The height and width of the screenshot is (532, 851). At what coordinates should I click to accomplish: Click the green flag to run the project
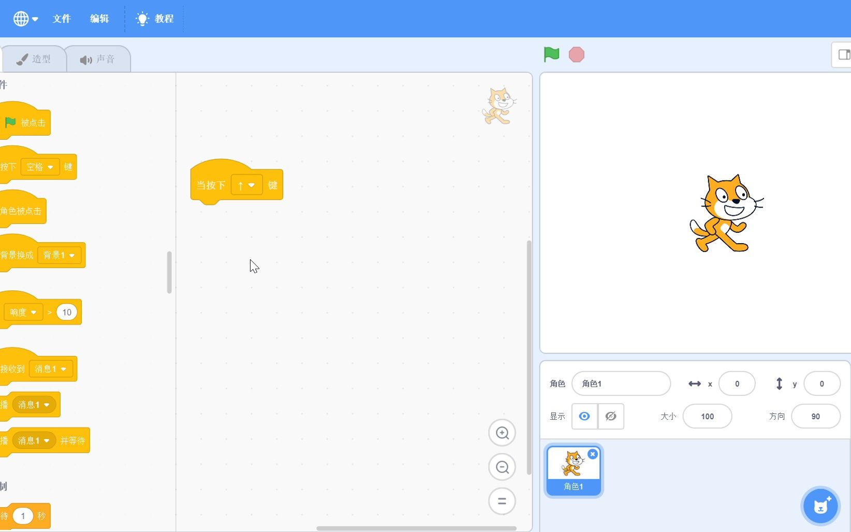click(551, 54)
